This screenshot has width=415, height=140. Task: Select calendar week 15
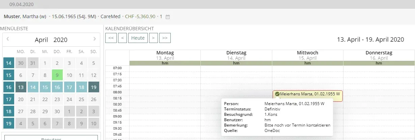(x=8, y=75)
